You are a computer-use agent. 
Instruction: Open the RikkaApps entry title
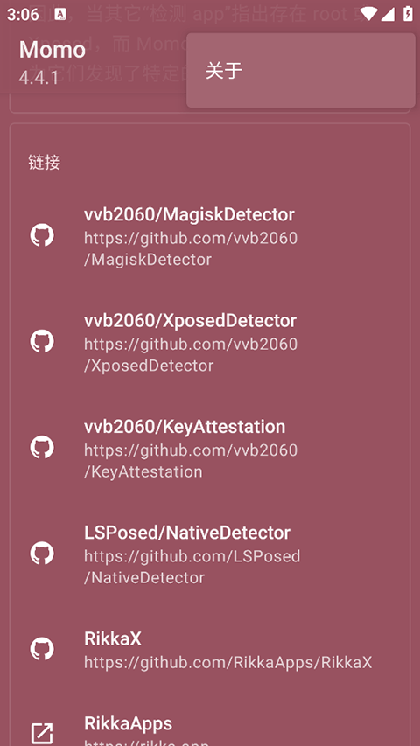tap(128, 723)
